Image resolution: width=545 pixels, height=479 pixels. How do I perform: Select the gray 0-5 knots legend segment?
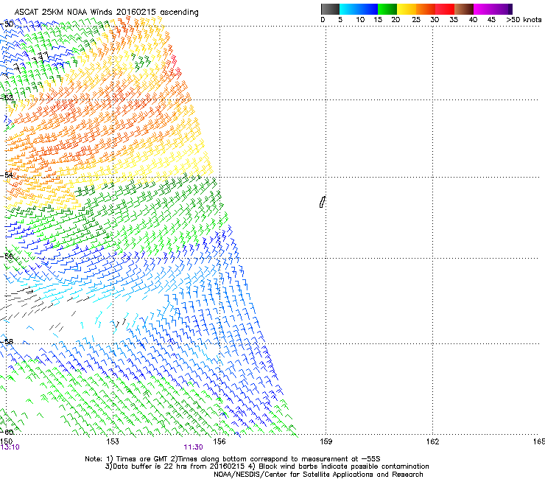pos(330,9)
